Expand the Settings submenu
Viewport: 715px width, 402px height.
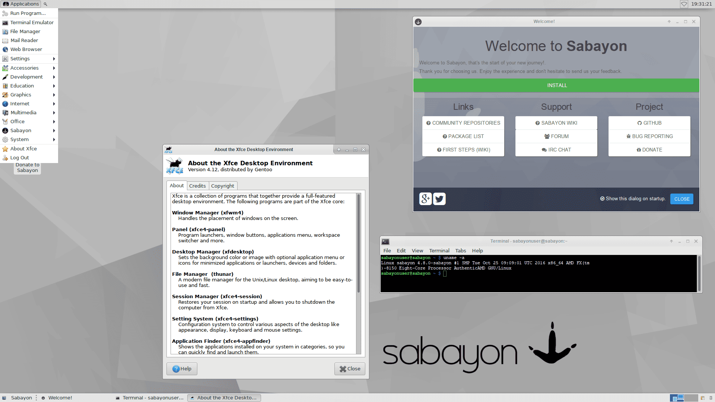click(29, 58)
